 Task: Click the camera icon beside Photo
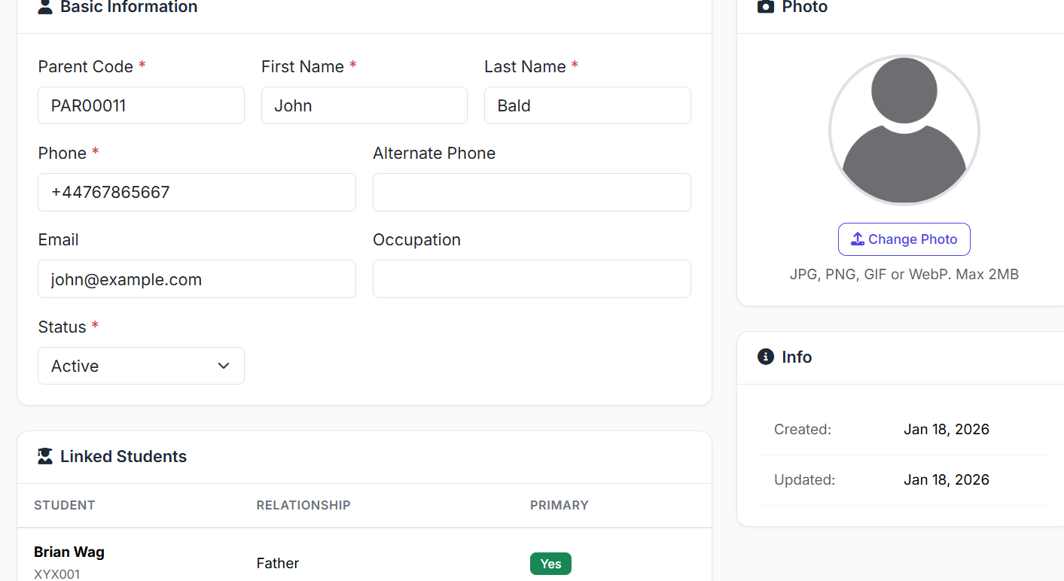[x=766, y=8]
